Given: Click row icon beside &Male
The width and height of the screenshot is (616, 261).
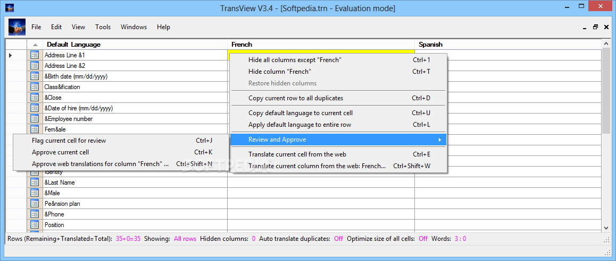Looking at the screenshot, I should tap(35, 193).
